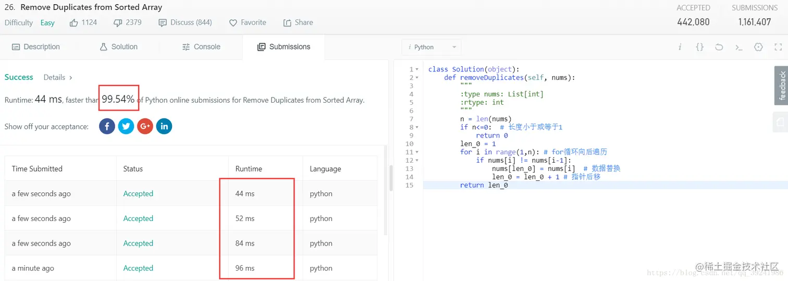
Task: Open the Accepted submission with 44 ms
Action: pos(138,193)
